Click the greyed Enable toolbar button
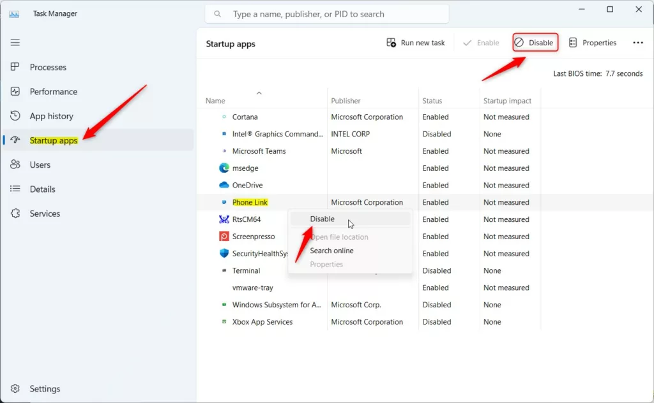Screen dimensions: 654x403 (481, 43)
